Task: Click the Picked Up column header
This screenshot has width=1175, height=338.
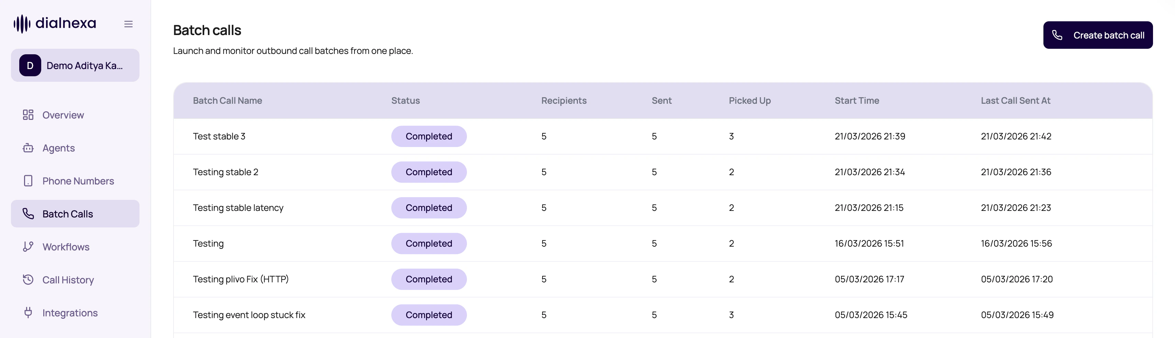Action: tap(749, 100)
